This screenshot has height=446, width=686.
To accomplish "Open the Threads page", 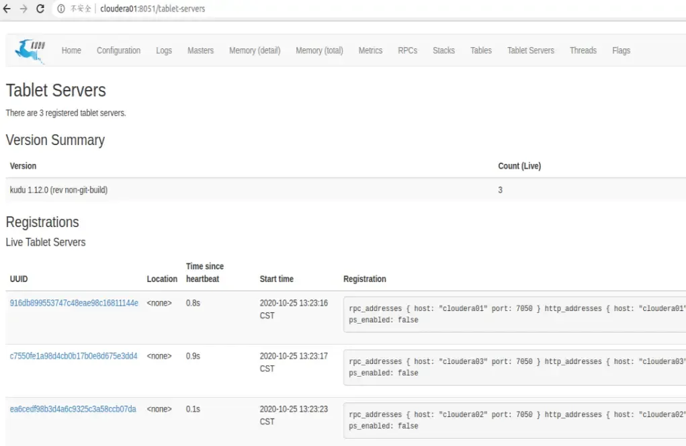I will 583,50.
